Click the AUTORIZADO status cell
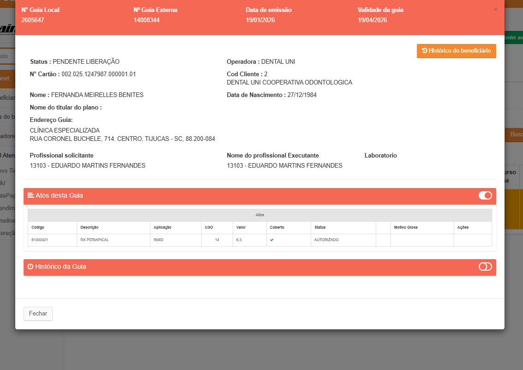 pyautogui.click(x=326, y=240)
